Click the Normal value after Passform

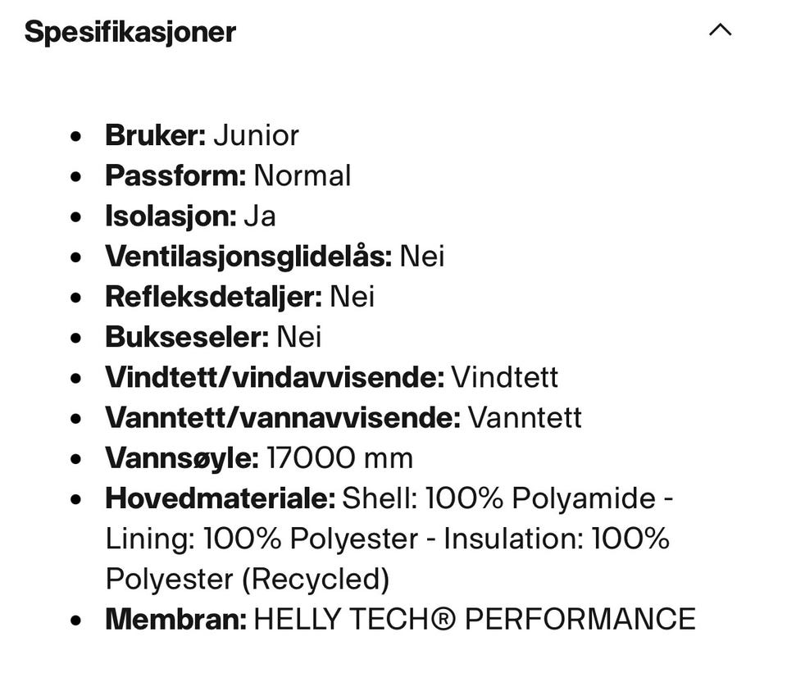tap(303, 175)
